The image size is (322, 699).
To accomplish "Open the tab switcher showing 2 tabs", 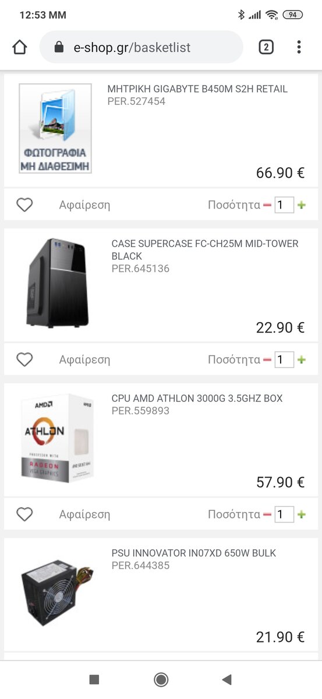I will coord(266,47).
